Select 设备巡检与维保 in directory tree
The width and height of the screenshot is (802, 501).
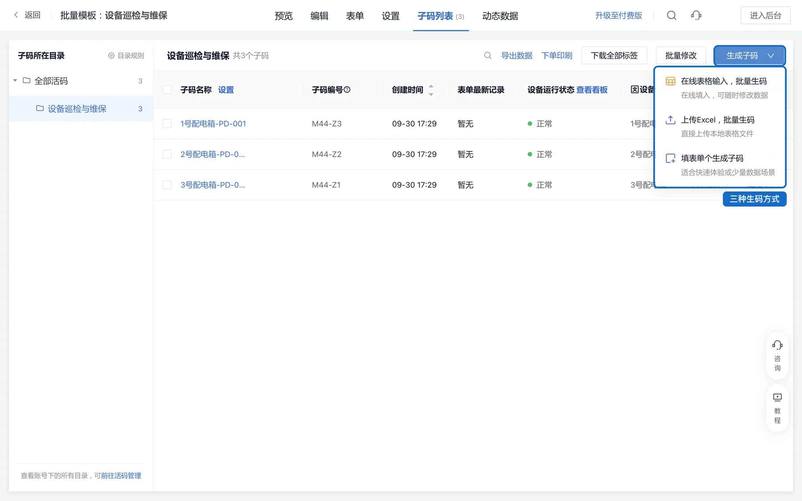(81, 108)
